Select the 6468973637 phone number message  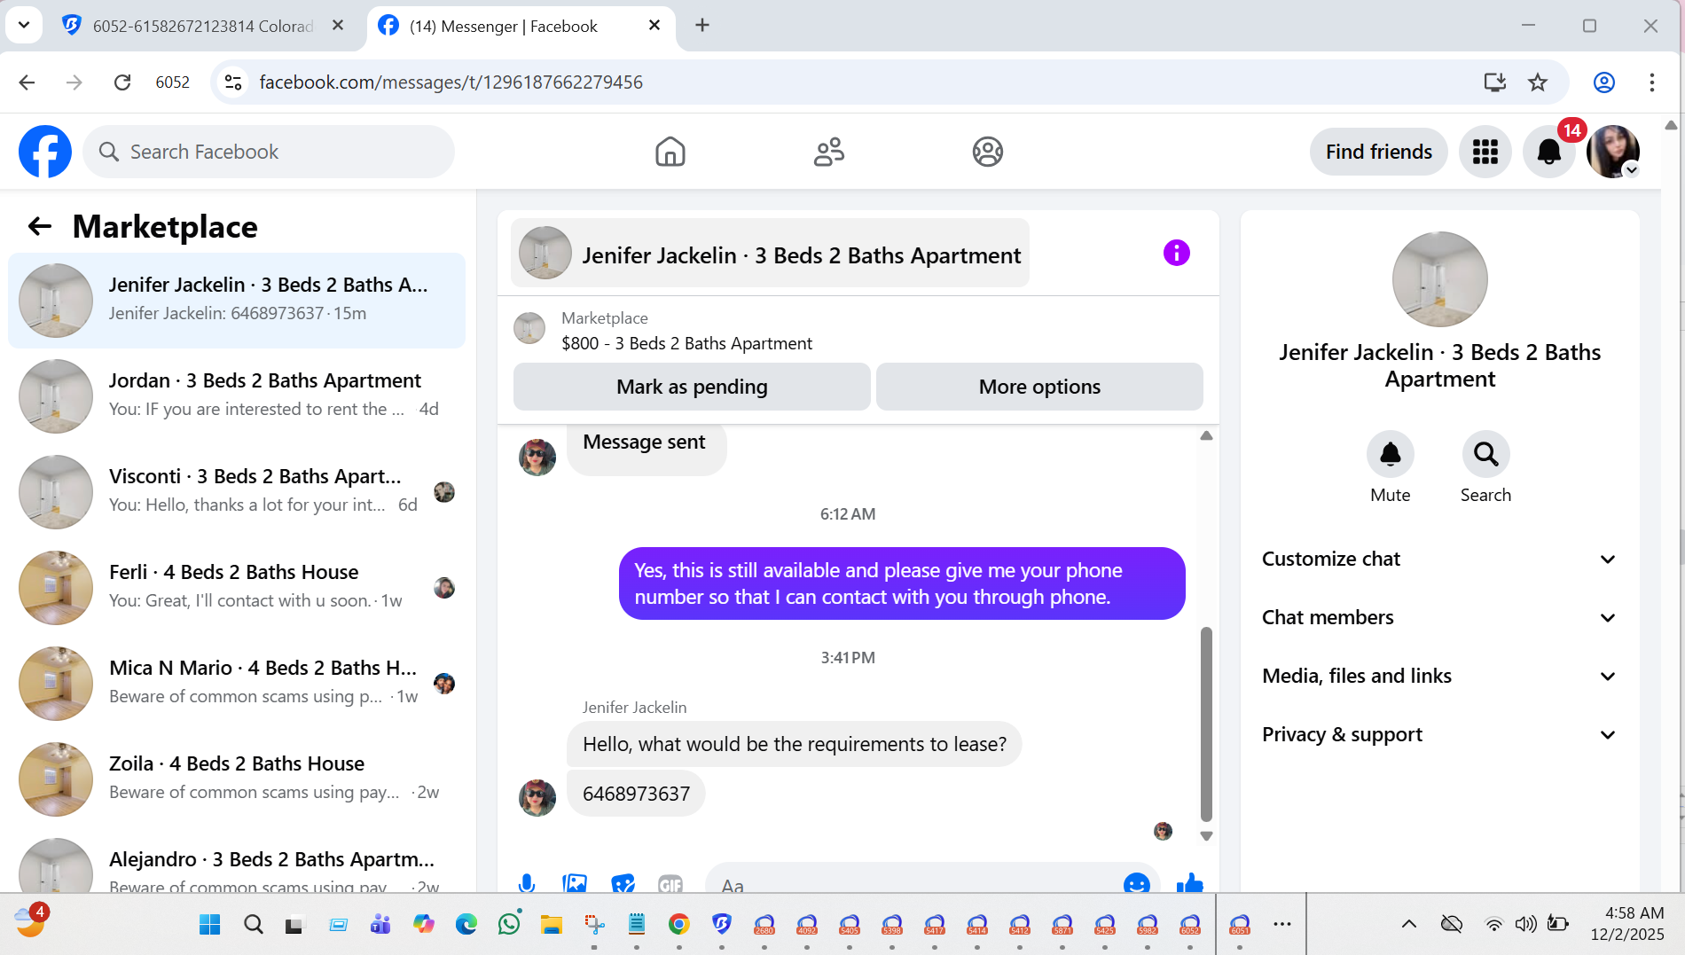pyautogui.click(x=636, y=794)
